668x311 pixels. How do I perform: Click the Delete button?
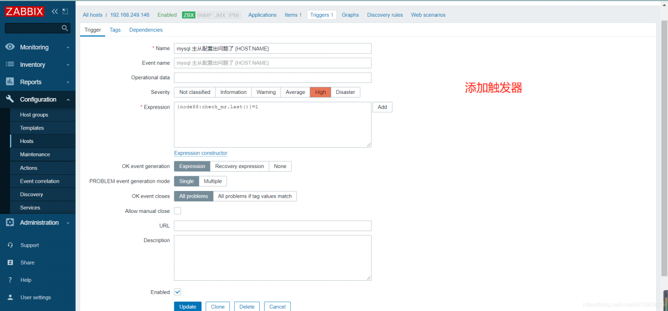tap(247, 306)
